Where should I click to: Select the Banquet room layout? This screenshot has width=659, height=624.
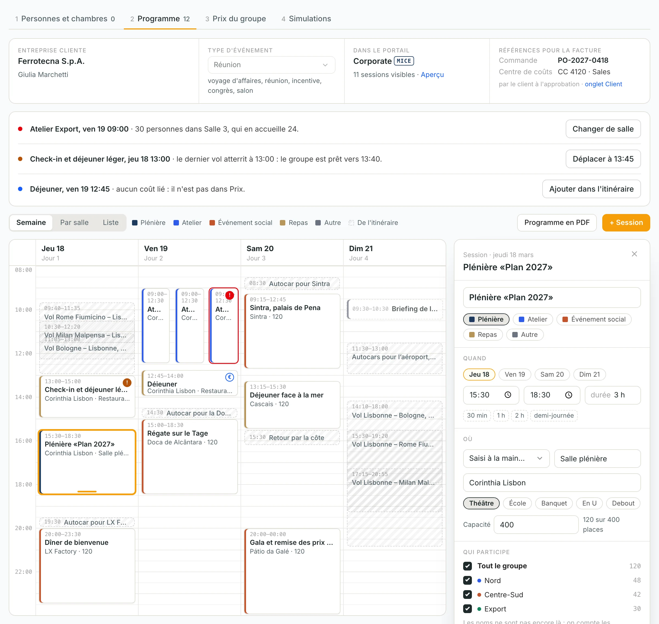click(554, 503)
